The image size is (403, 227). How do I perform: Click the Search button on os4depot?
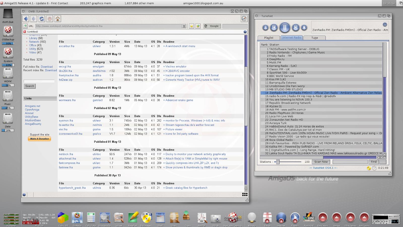point(29,86)
